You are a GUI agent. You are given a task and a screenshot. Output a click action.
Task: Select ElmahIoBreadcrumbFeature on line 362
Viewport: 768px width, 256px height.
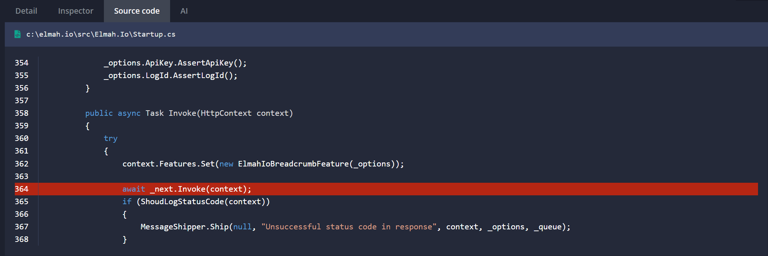coord(292,163)
